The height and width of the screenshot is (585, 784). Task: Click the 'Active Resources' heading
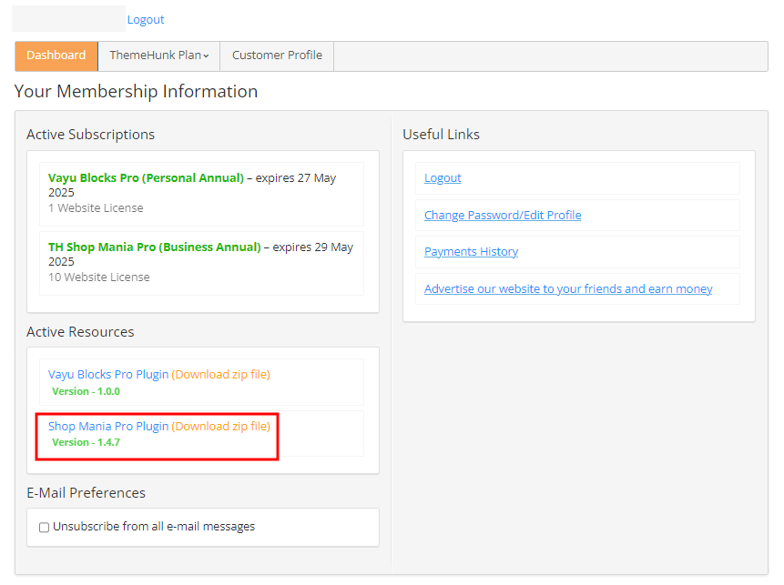80,332
